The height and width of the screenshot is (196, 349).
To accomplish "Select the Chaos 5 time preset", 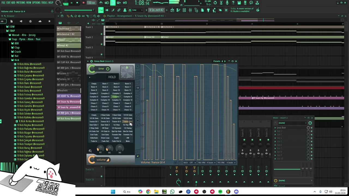I will pos(94,106).
